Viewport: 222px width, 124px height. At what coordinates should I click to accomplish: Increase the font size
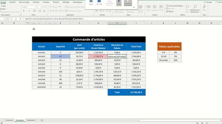tap(43, 7)
